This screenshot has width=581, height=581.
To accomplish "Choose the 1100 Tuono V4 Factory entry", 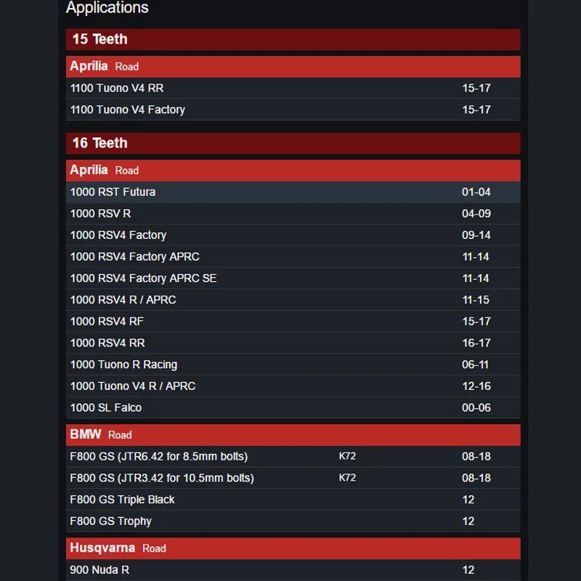I will pyautogui.click(x=293, y=110).
